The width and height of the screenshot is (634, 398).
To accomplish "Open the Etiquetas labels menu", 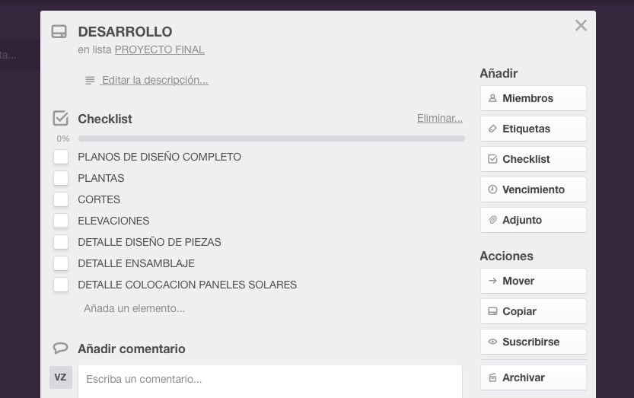I will [533, 129].
